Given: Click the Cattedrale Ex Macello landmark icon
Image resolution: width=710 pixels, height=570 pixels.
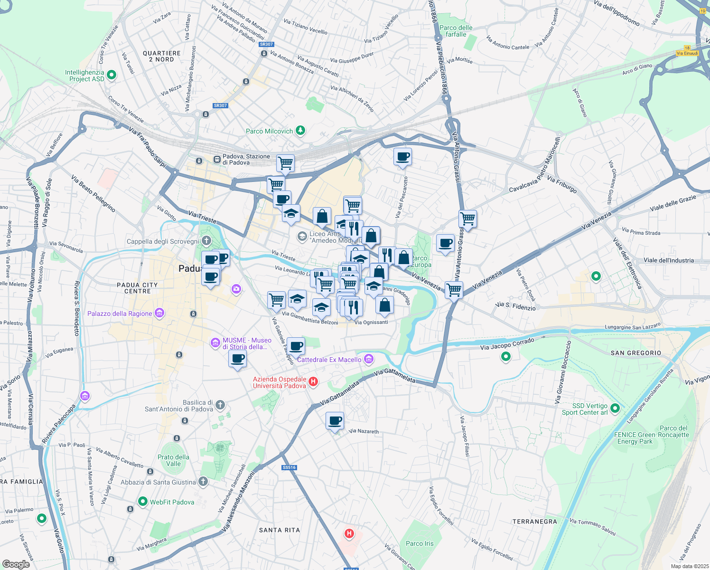Looking at the screenshot, I should (x=369, y=359).
